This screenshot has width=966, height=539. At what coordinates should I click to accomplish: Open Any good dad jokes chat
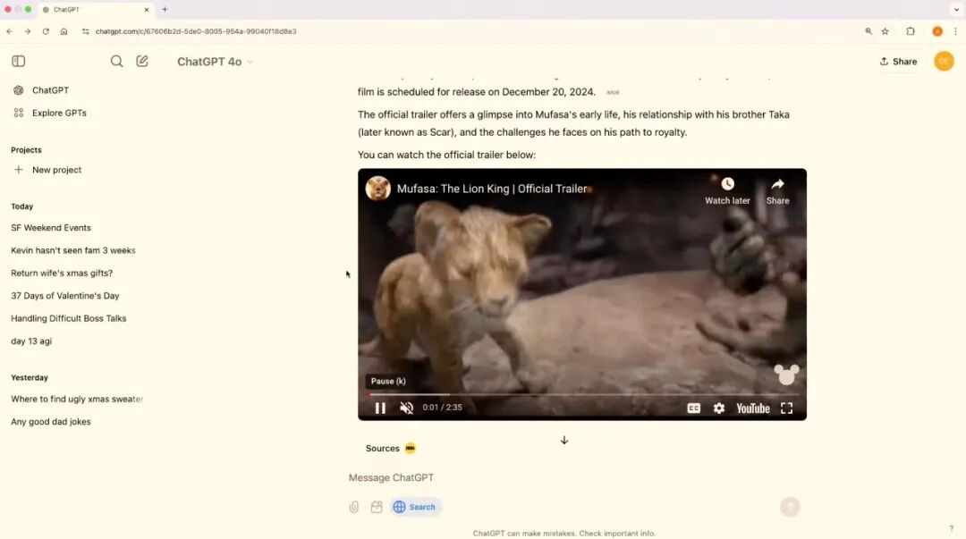click(50, 422)
